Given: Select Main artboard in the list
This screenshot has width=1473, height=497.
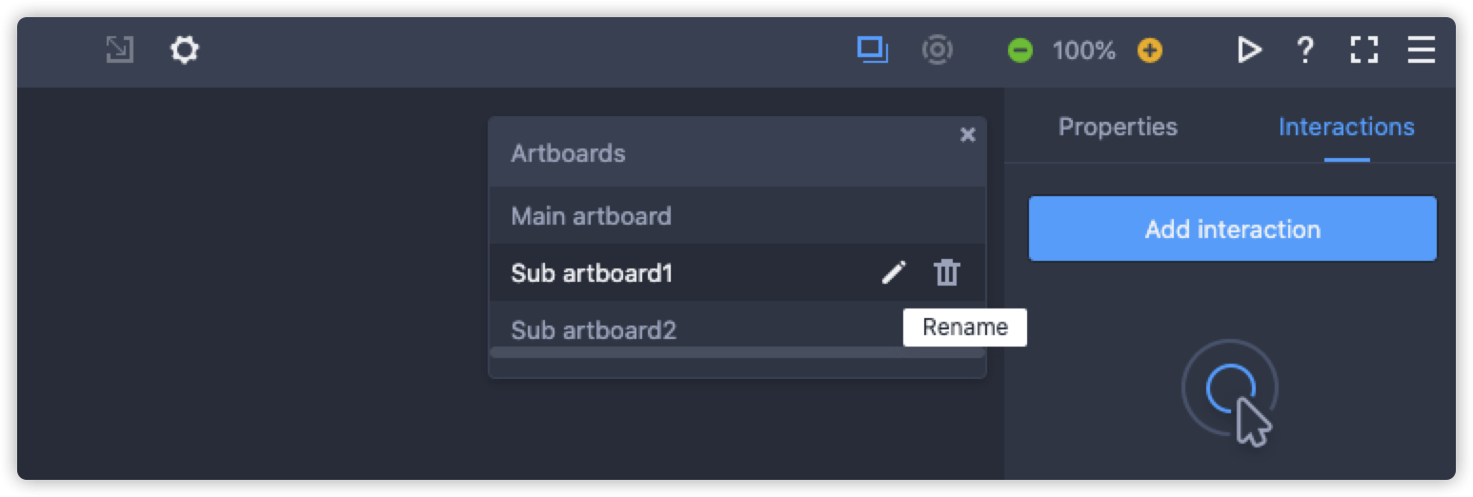Looking at the screenshot, I should pos(737,216).
